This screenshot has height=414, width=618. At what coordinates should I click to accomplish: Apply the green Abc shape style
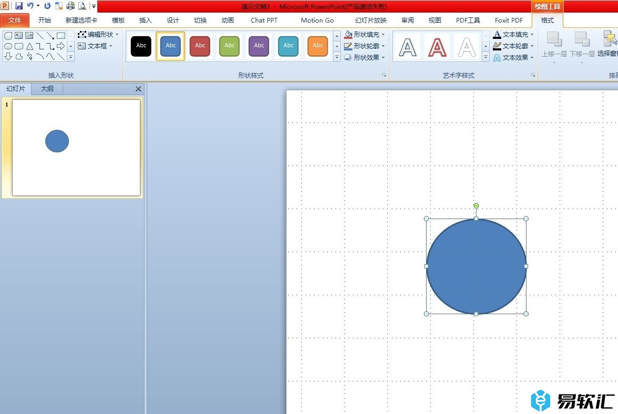[x=230, y=46]
